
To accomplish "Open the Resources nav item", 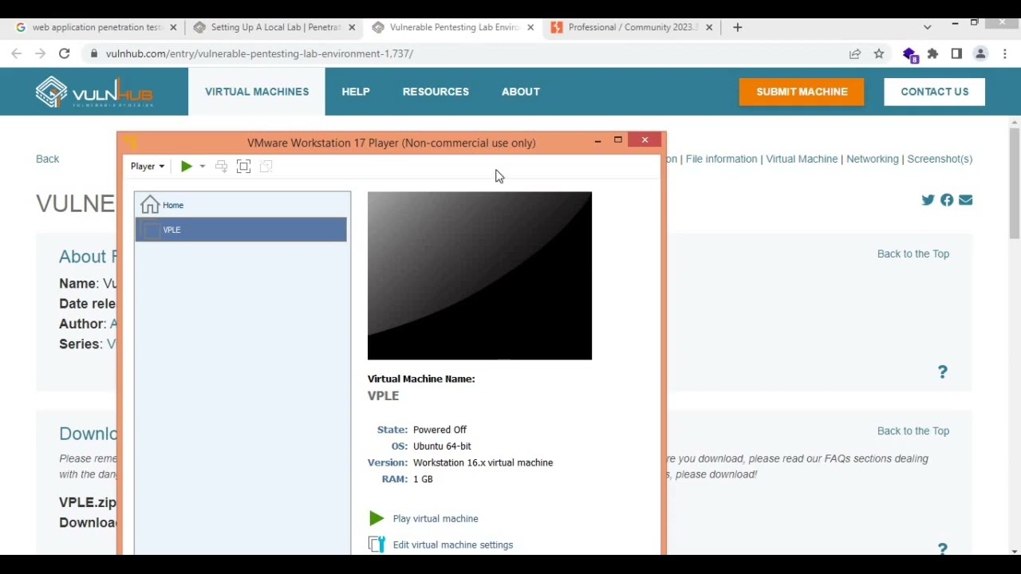I will 436,92.
